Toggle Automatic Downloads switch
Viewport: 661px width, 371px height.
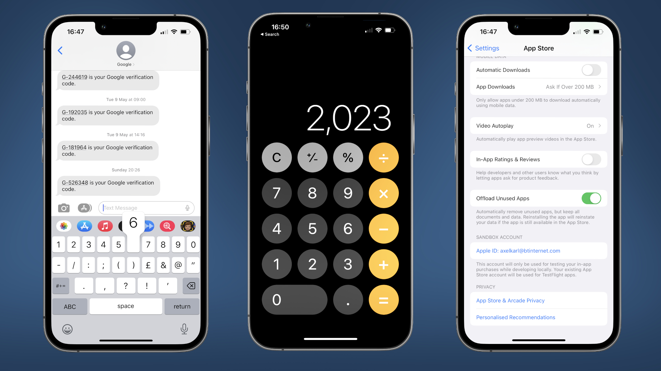coord(592,70)
